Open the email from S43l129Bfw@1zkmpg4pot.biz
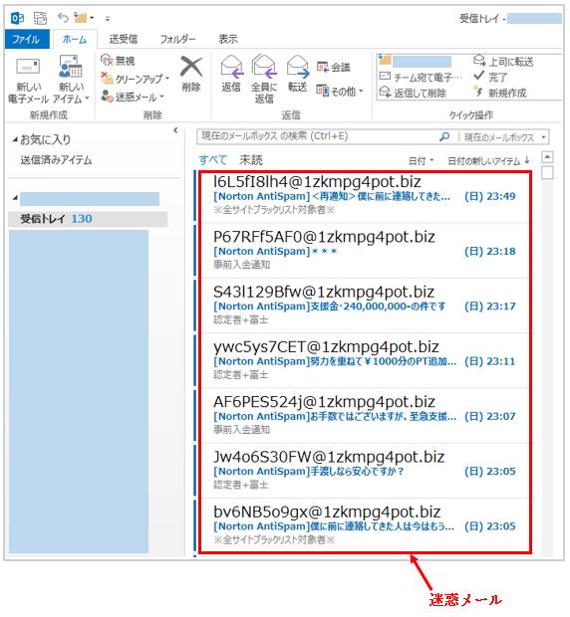 (364, 306)
